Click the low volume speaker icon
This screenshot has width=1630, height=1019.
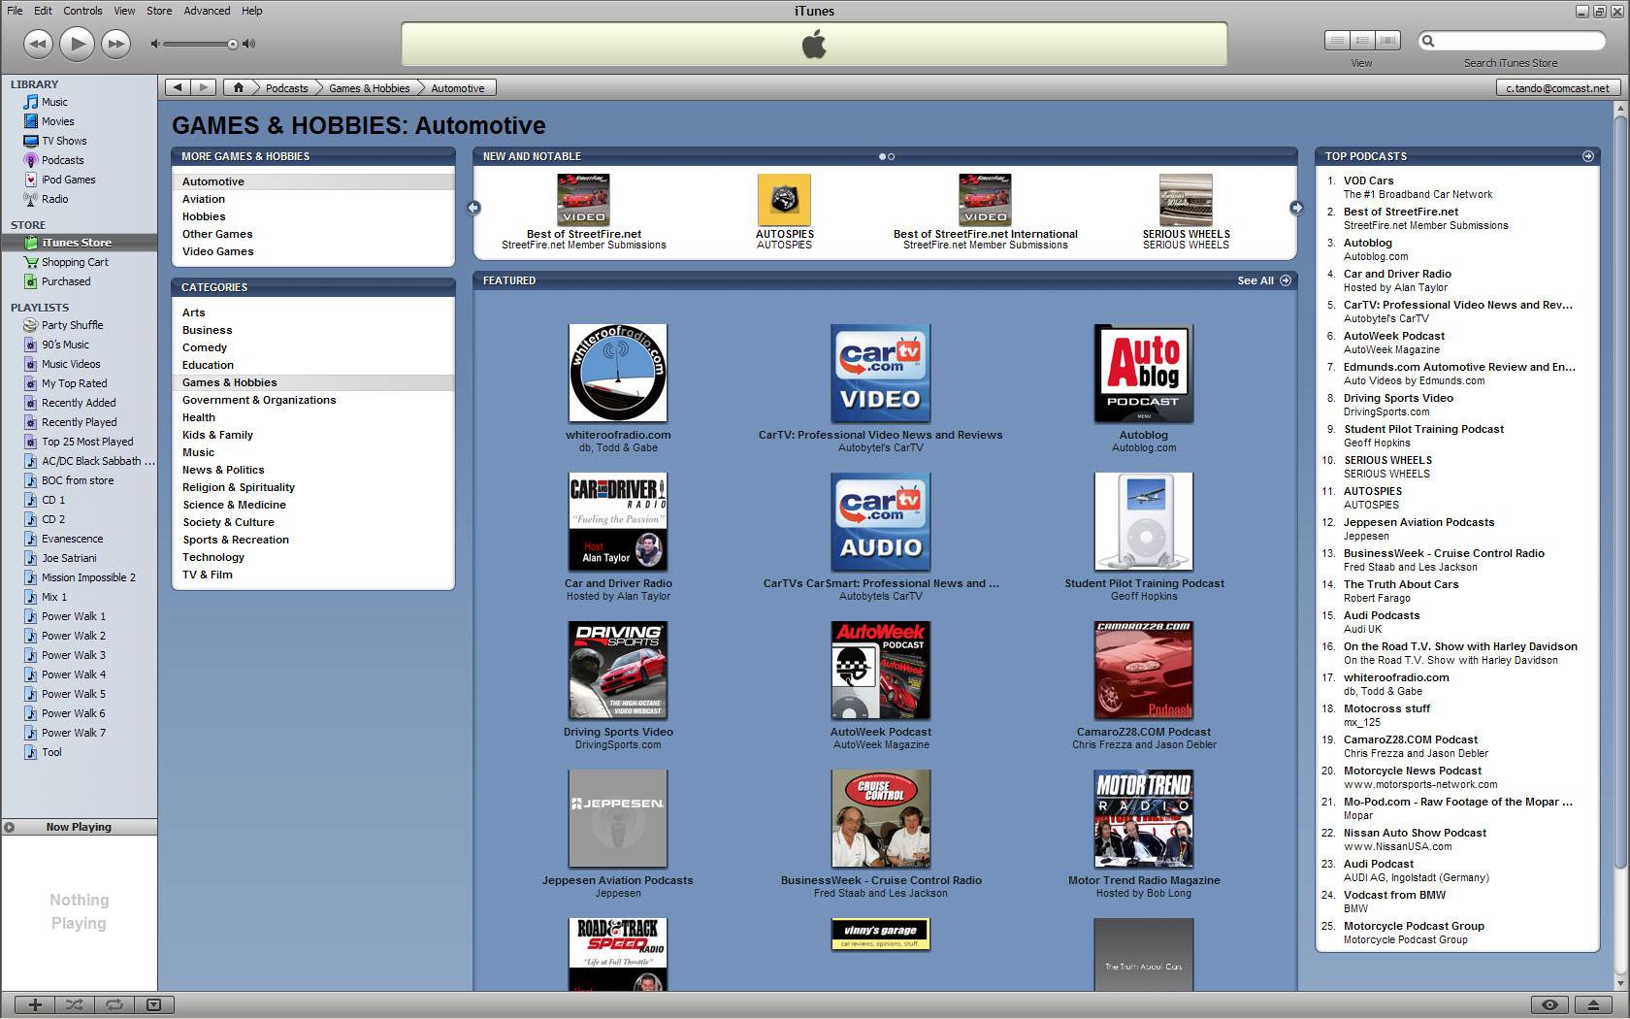coord(155,44)
